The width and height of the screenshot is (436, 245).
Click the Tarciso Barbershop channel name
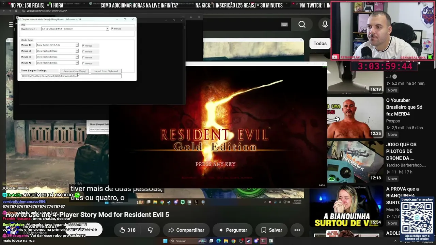pos(406,165)
